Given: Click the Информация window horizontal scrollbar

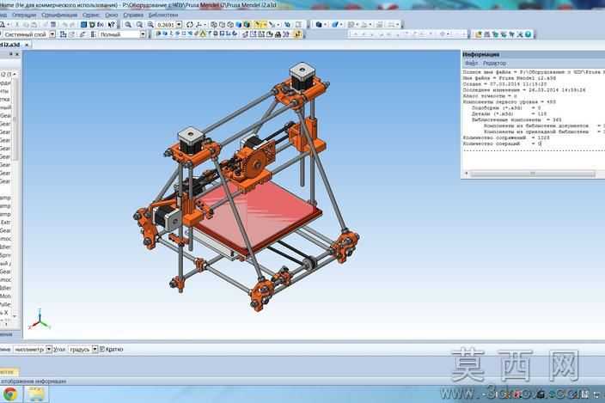Looking at the screenshot, I should pos(533,174).
